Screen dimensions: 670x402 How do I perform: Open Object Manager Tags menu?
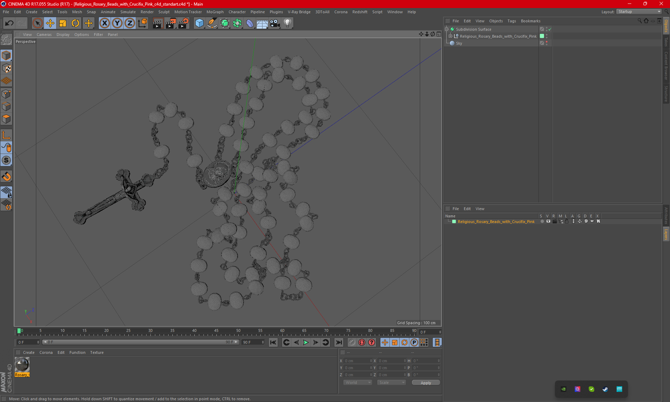pos(512,21)
